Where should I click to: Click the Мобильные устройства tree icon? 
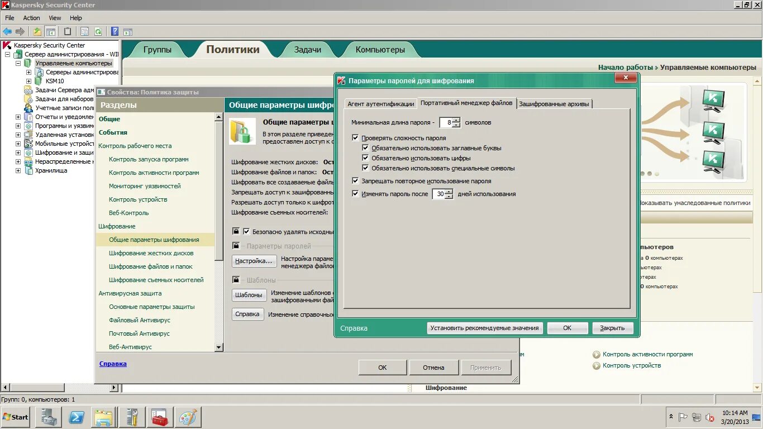28,144
